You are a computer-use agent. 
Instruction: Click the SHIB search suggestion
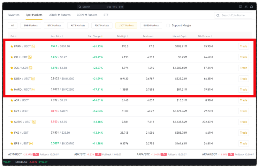click(x=109, y=7)
